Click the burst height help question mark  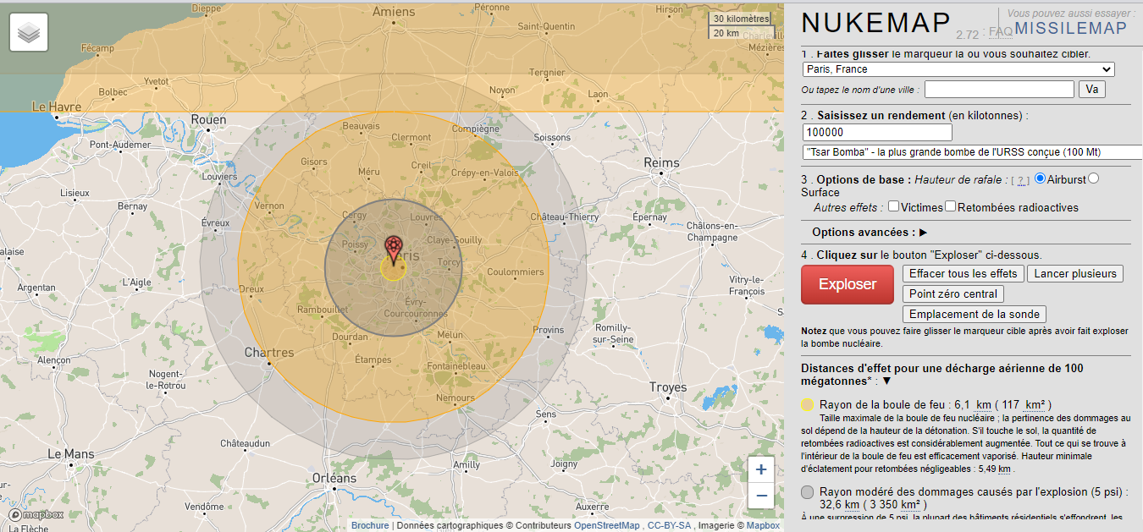click(1023, 180)
